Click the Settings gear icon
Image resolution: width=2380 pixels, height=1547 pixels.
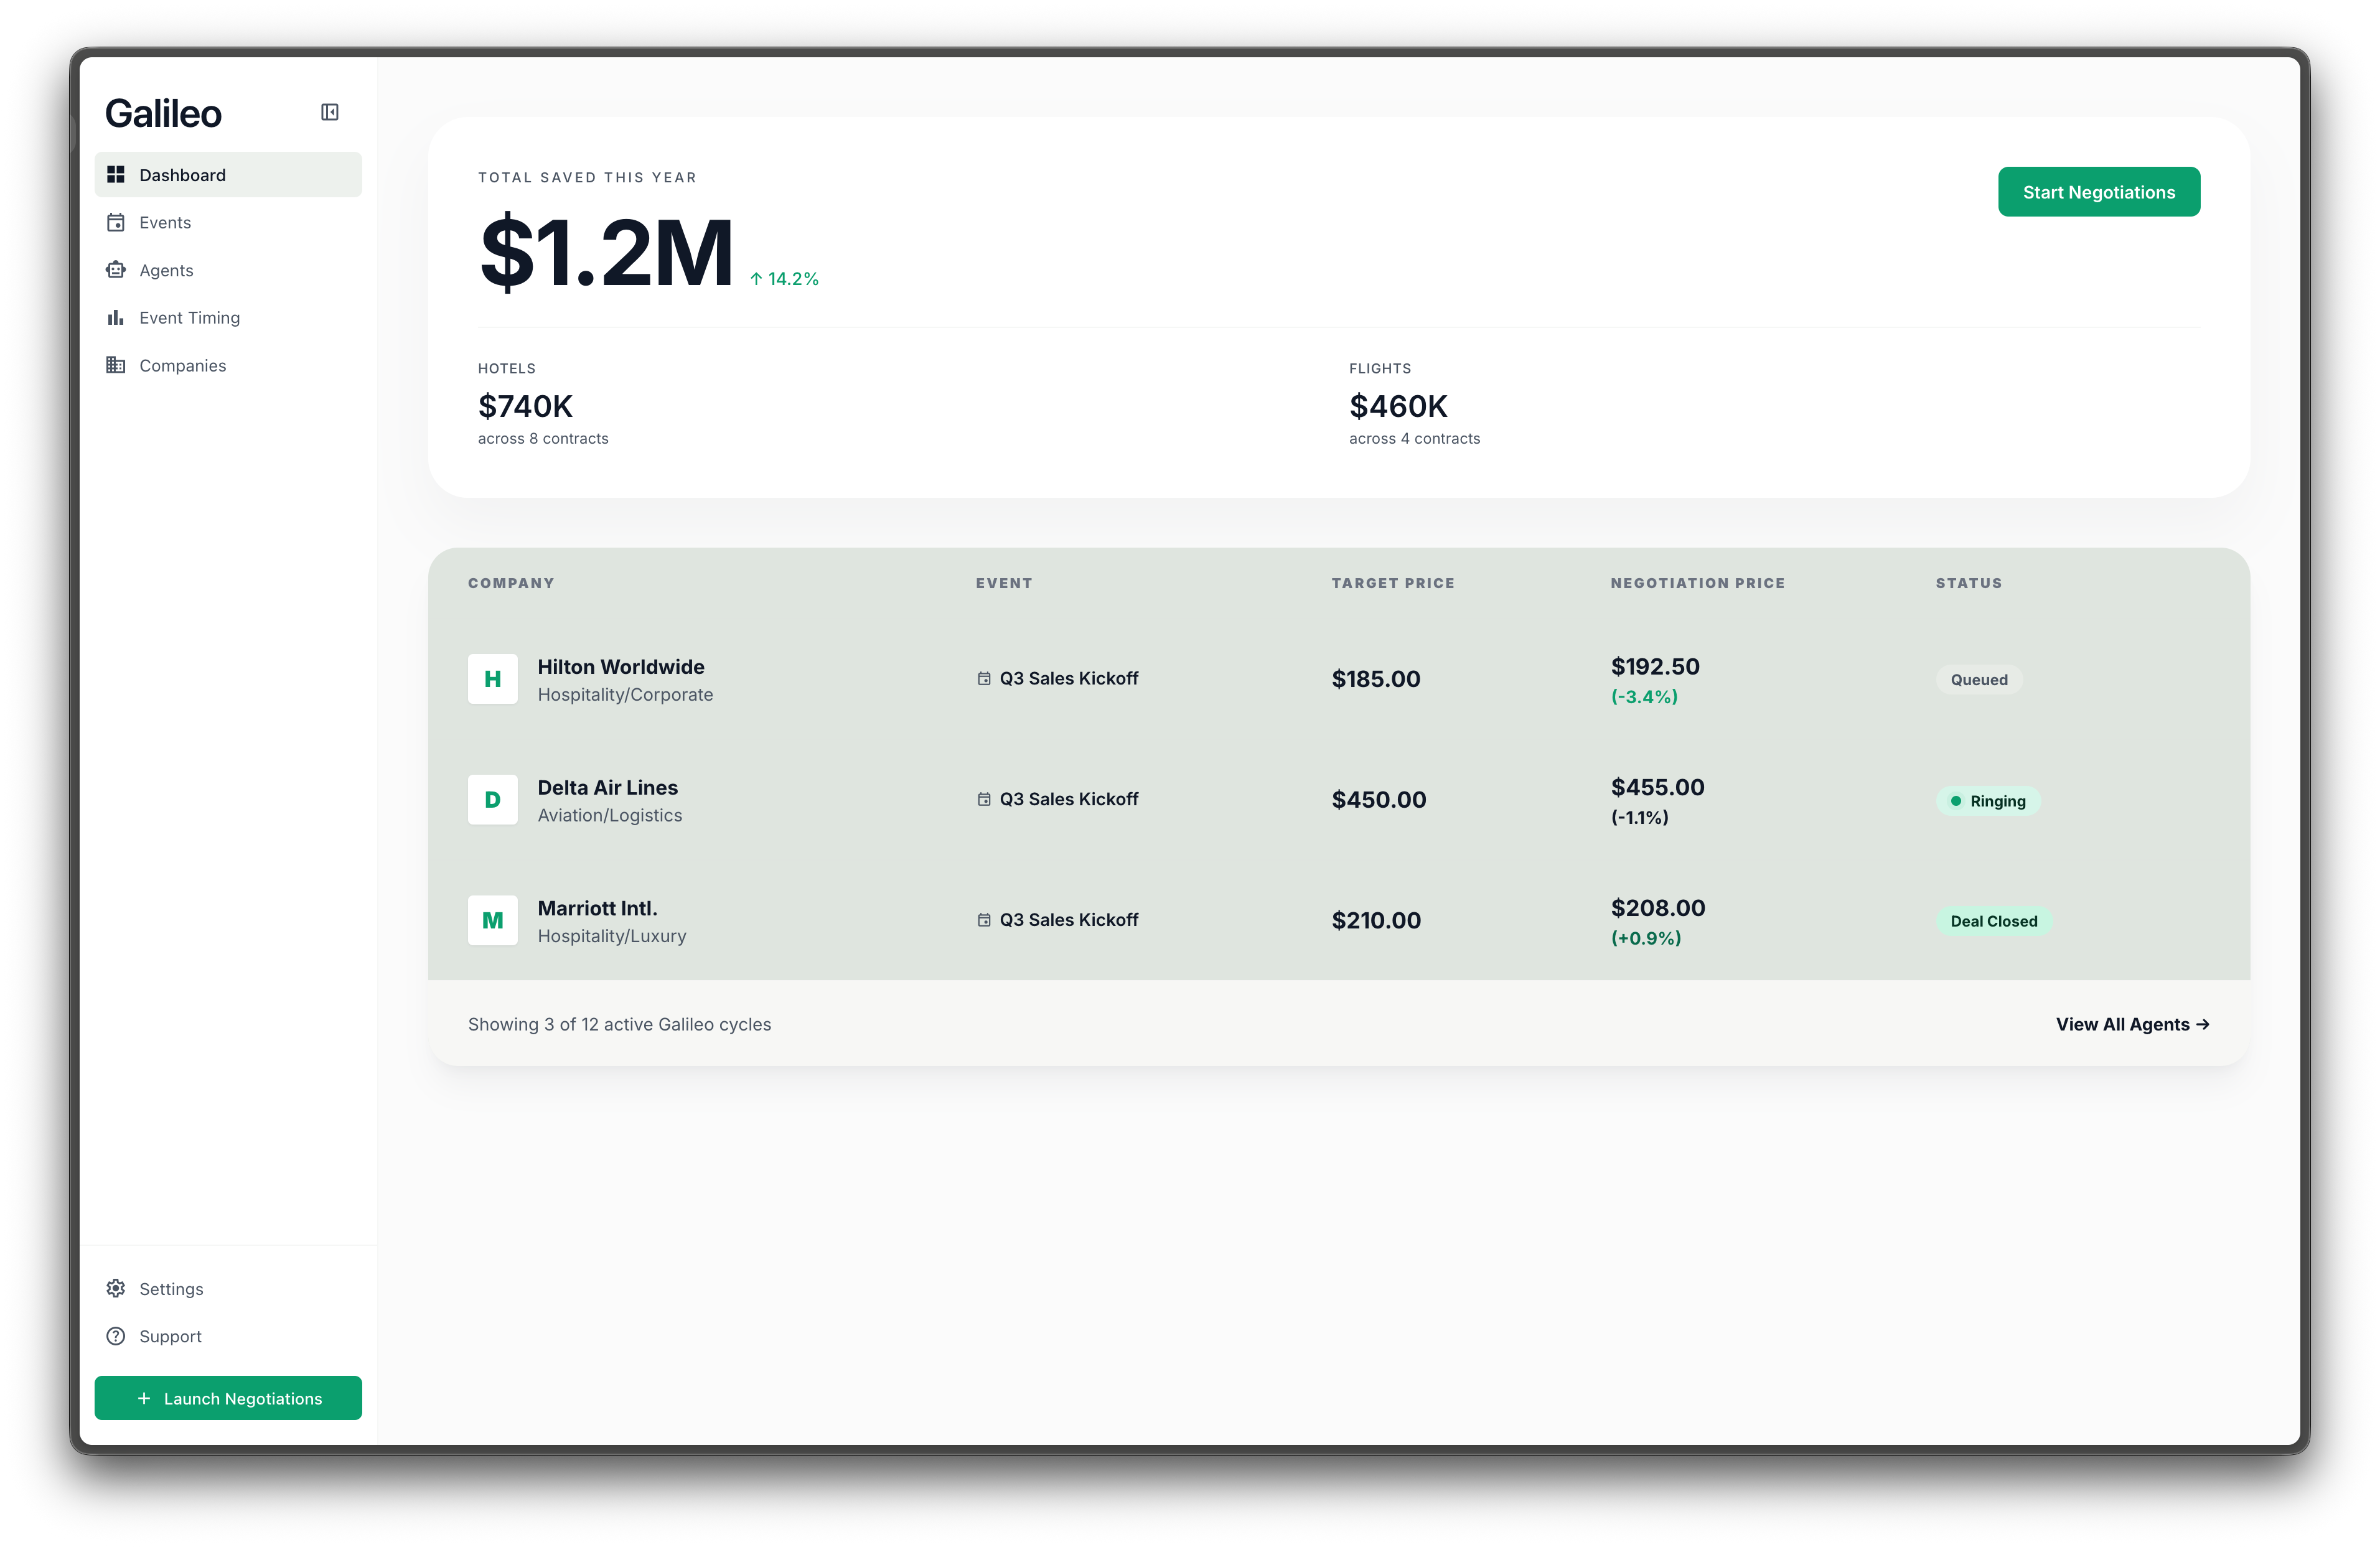116,1288
